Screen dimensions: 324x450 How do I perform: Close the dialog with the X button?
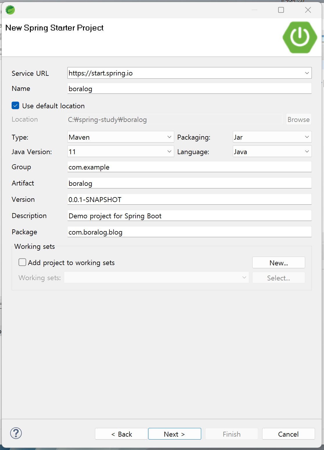[x=308, y=10]
